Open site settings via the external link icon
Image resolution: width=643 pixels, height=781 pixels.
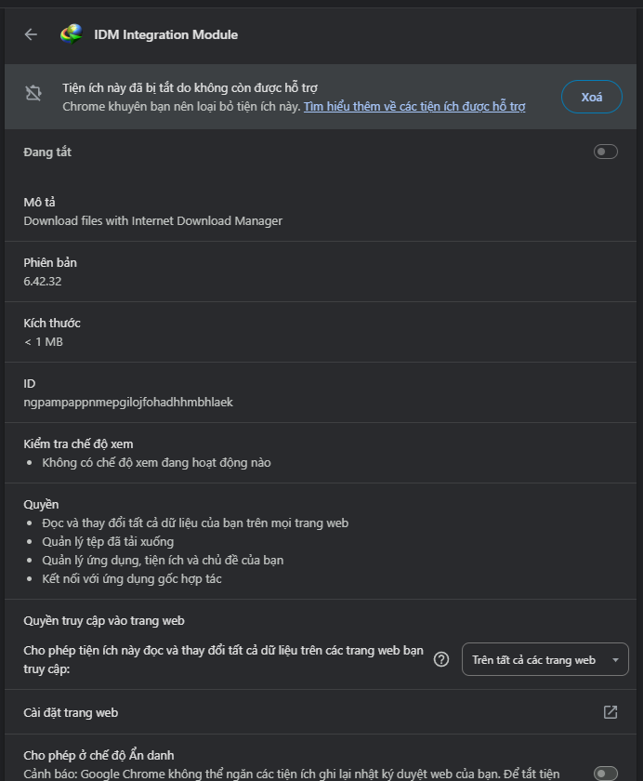click(x=610, y=712)
